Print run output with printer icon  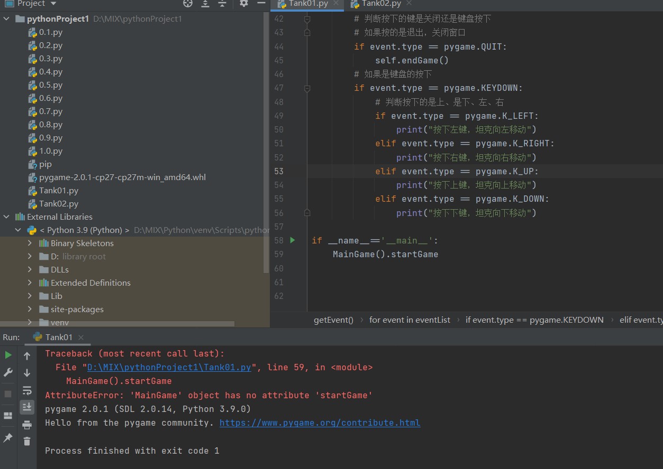[27, 425]
